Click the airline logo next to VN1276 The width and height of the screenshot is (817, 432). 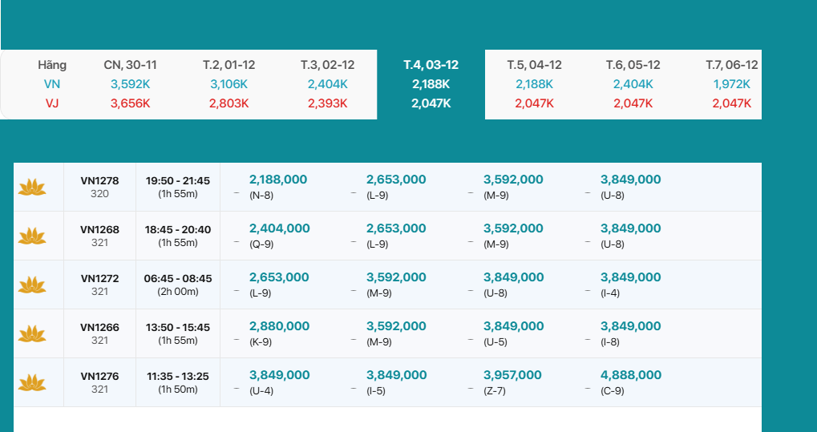click(x=32, y=383)
